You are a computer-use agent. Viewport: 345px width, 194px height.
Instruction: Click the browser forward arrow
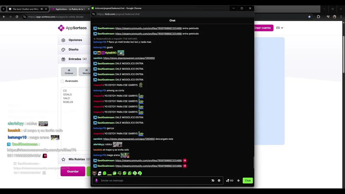click(10, 17)
